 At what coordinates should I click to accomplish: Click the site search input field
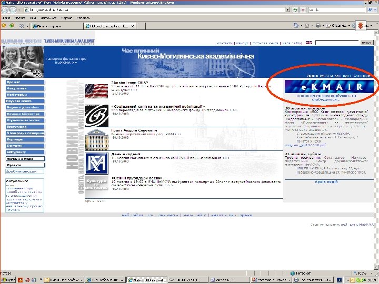click(x=337, y=43)
